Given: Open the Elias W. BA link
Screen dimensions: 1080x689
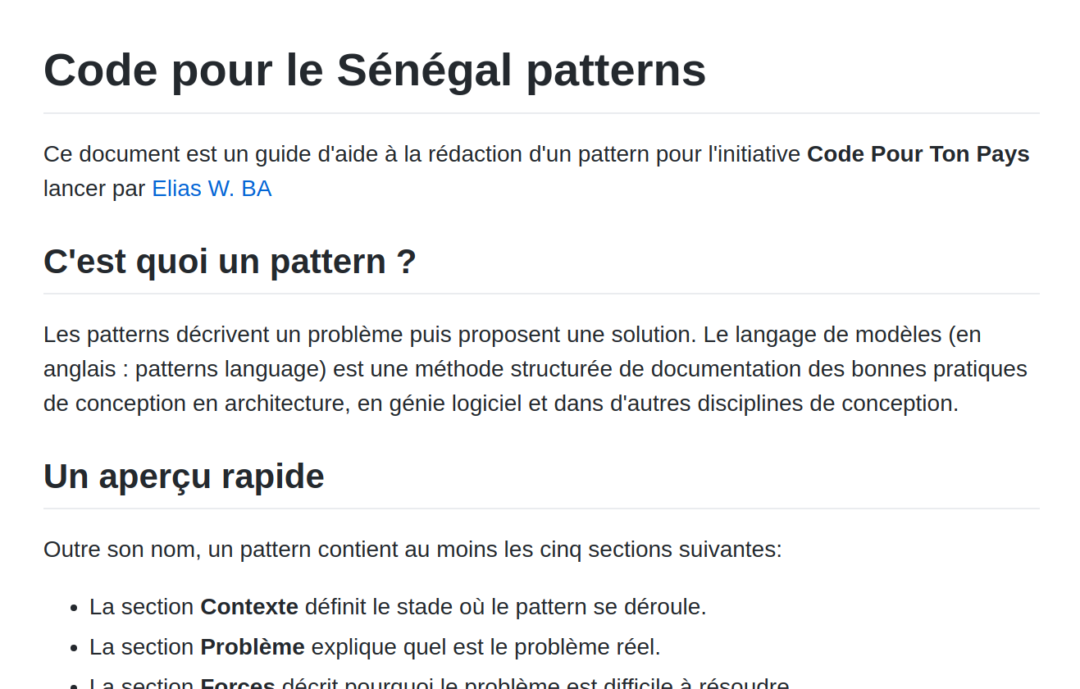Looking at the screenshot, I should pyautogui.click(x=212, y=189).
